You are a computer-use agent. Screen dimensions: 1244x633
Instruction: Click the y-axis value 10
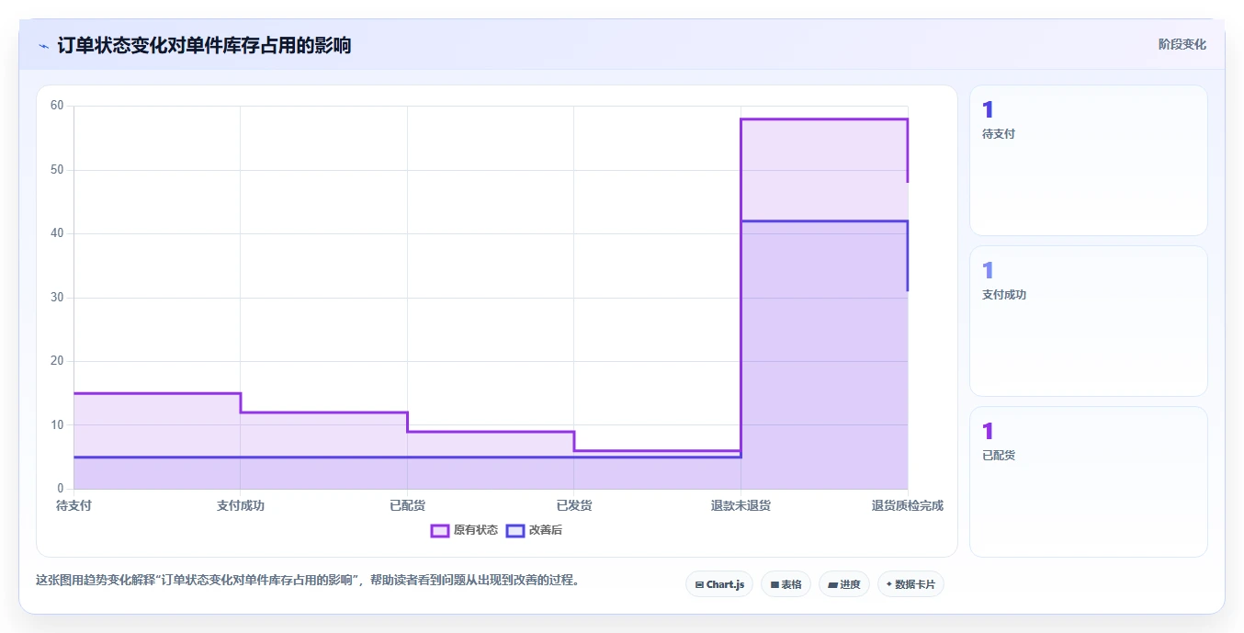pyautogui.click(x=57, y=425)
